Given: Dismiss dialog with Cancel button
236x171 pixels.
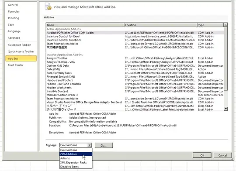Looking at the screenshot, I should point(222,155).
